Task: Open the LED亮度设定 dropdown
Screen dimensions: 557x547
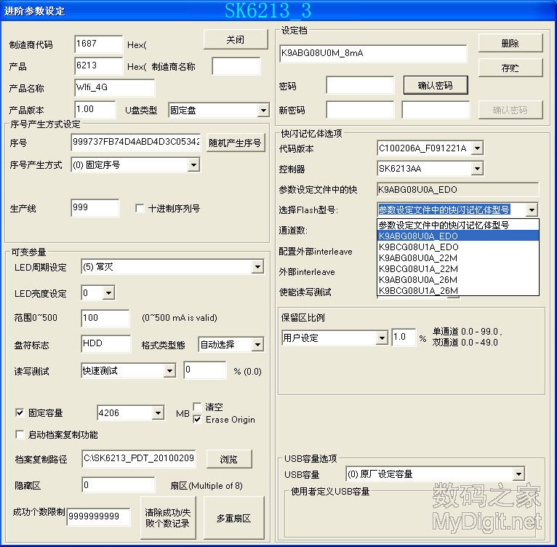Action: pos(108,293)
